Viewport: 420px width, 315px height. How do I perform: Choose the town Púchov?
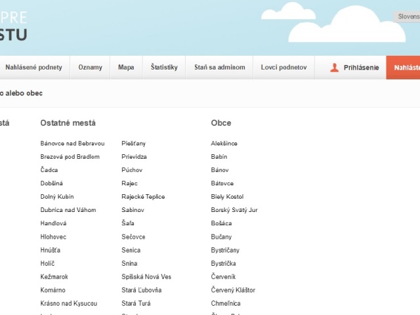(x=132, y=170)
